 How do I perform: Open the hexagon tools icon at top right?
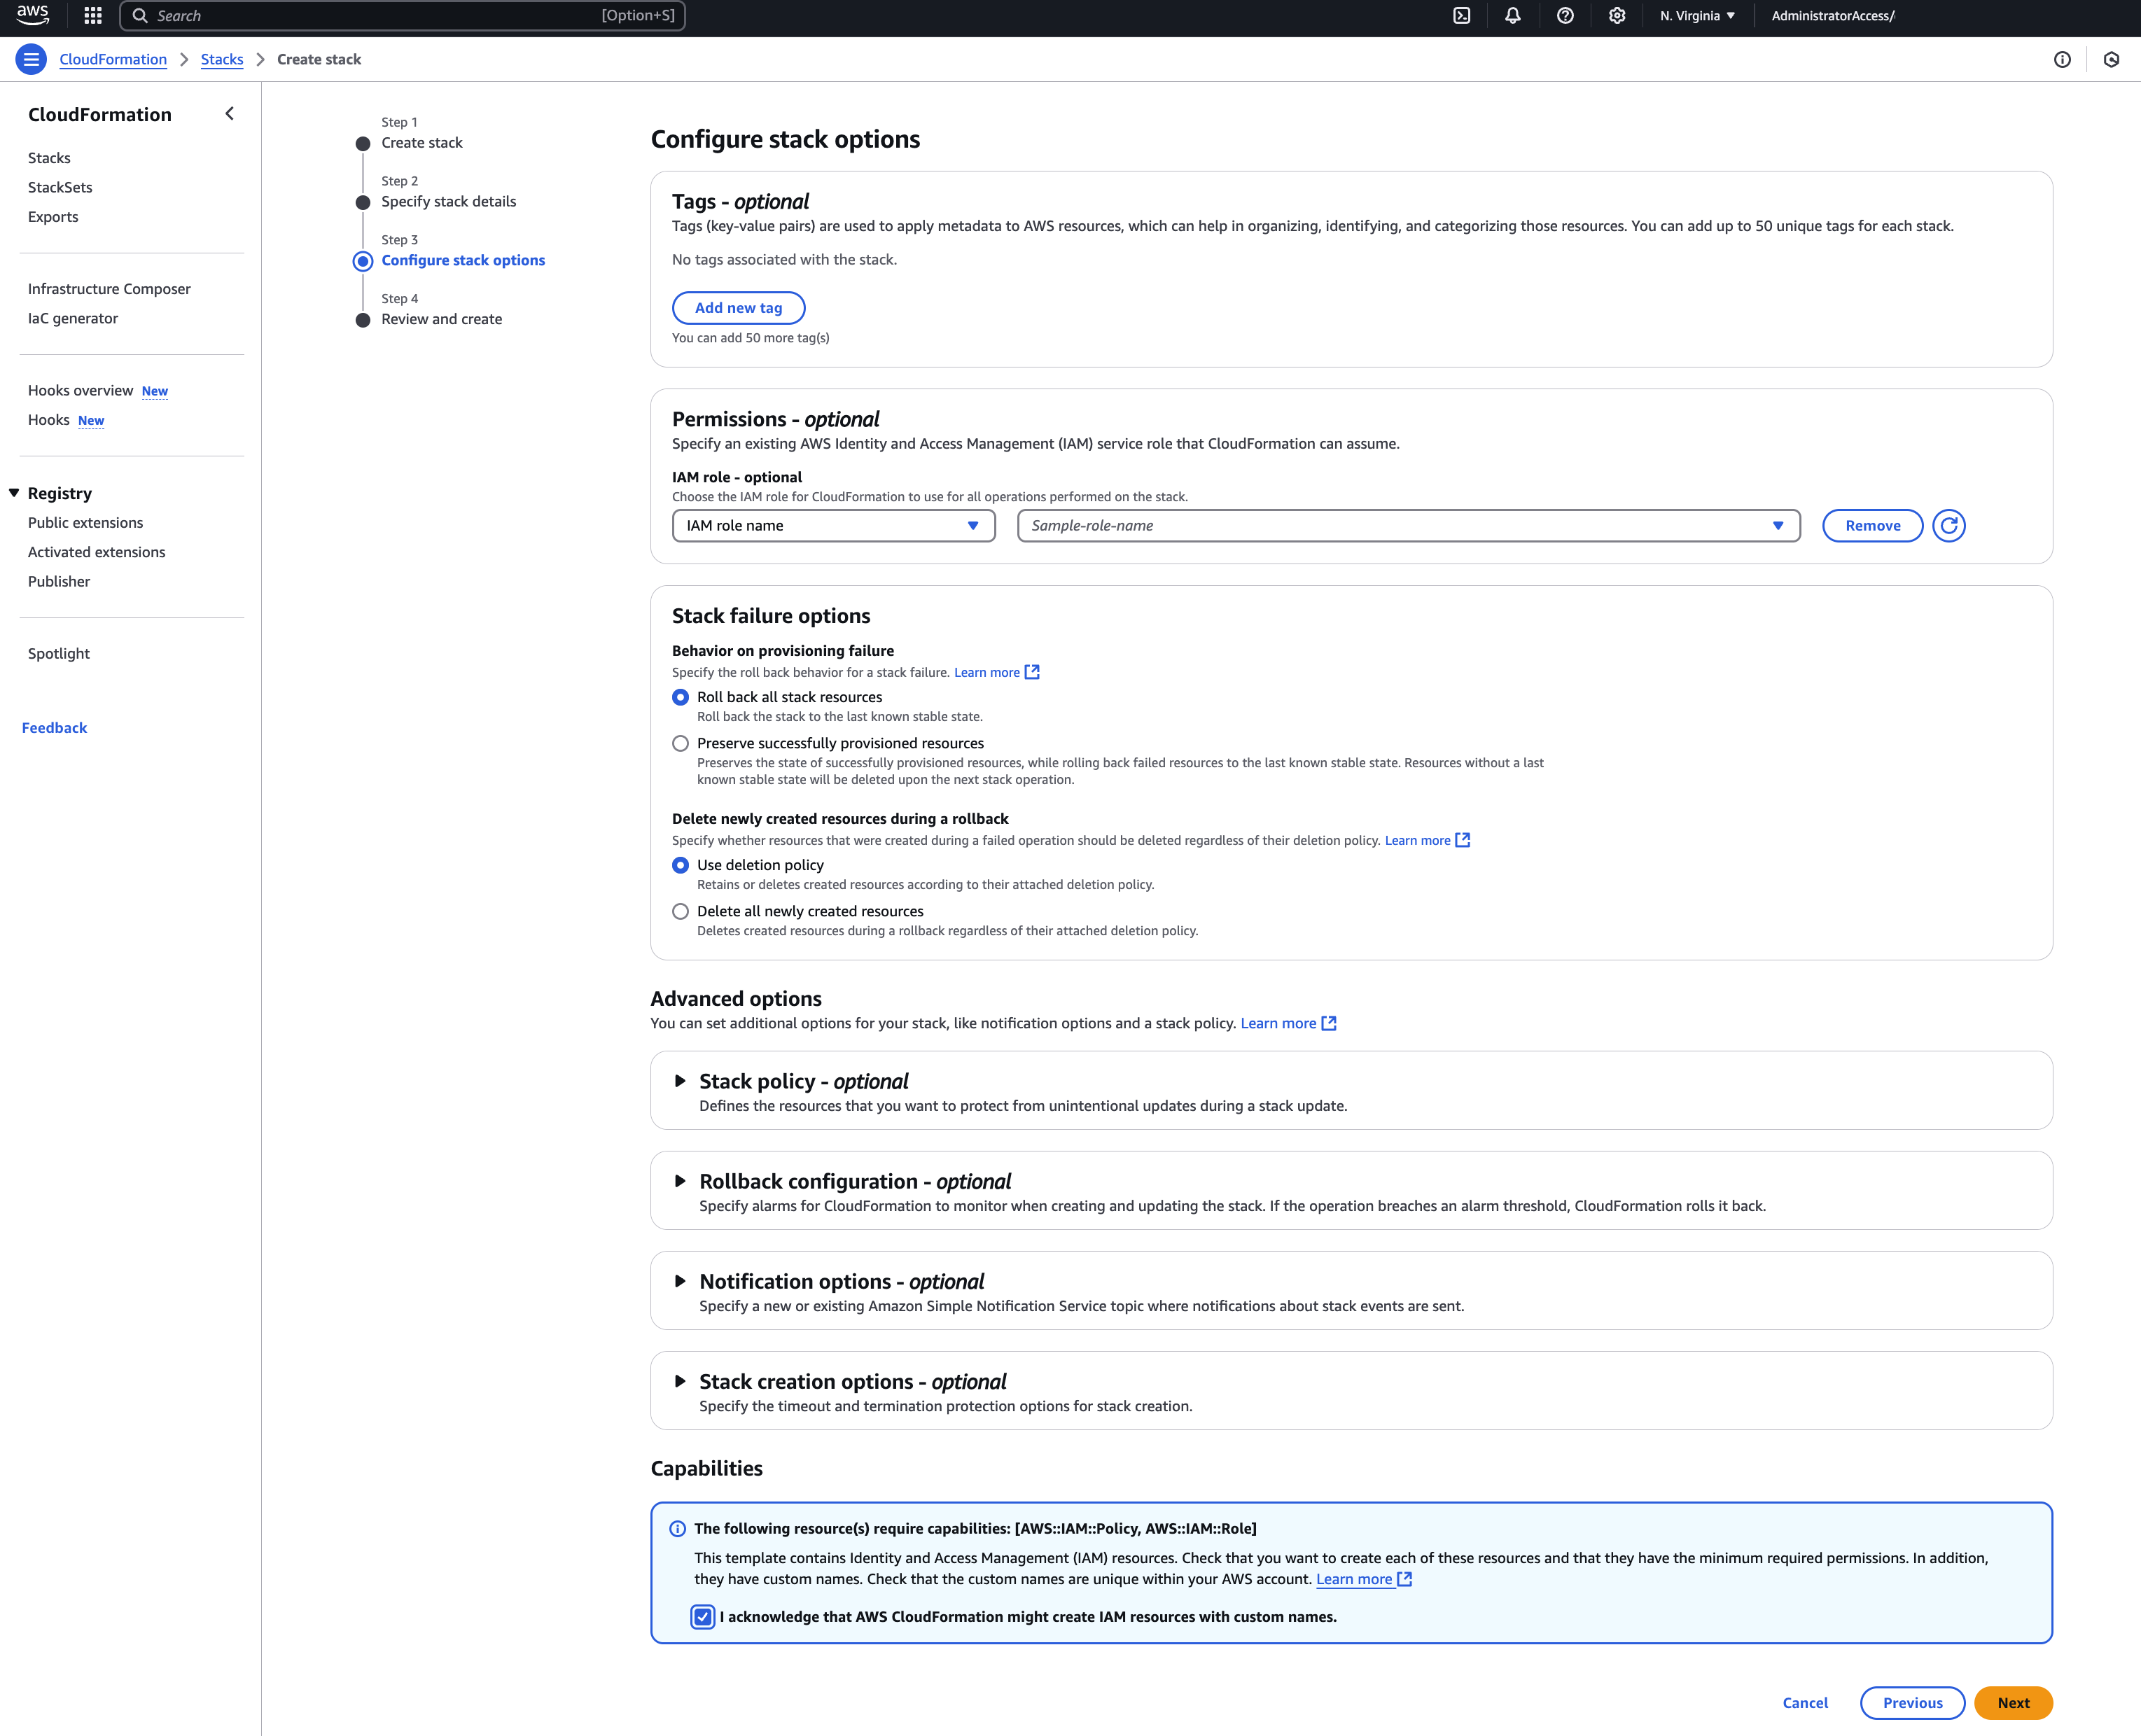pos(2111,59)
